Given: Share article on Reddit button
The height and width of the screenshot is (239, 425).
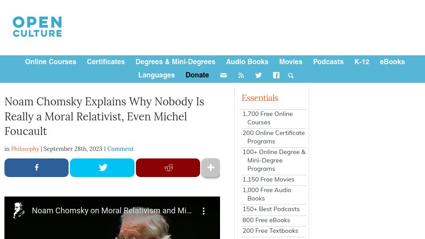Looking at the screenshot, I should pyautogui.click(x=168, y=168).
